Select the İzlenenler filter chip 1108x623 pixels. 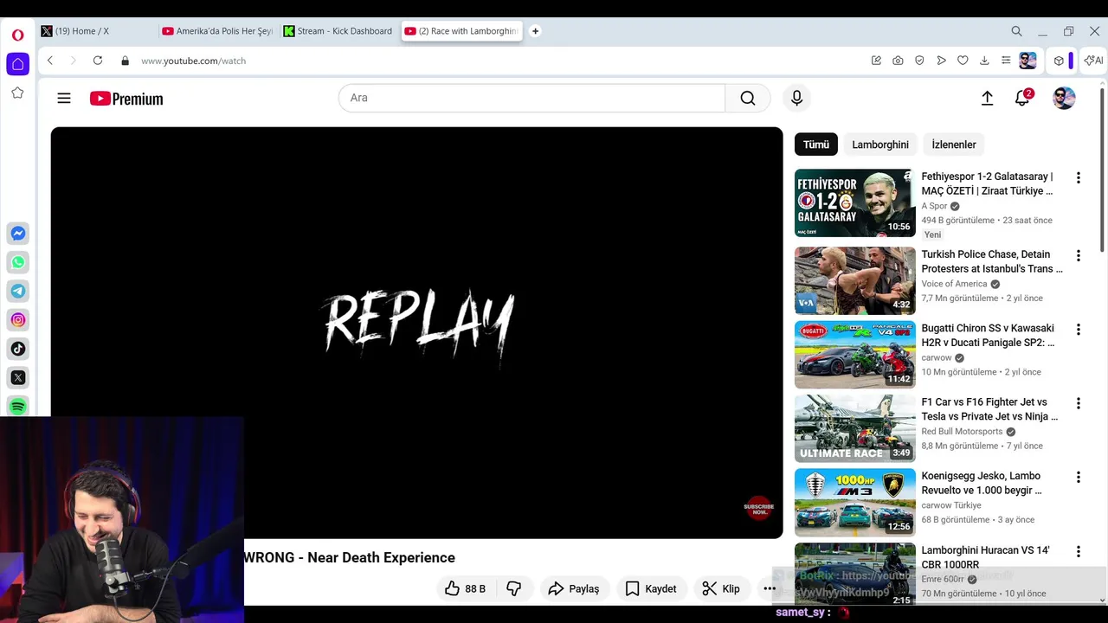(x=954, y=145)
